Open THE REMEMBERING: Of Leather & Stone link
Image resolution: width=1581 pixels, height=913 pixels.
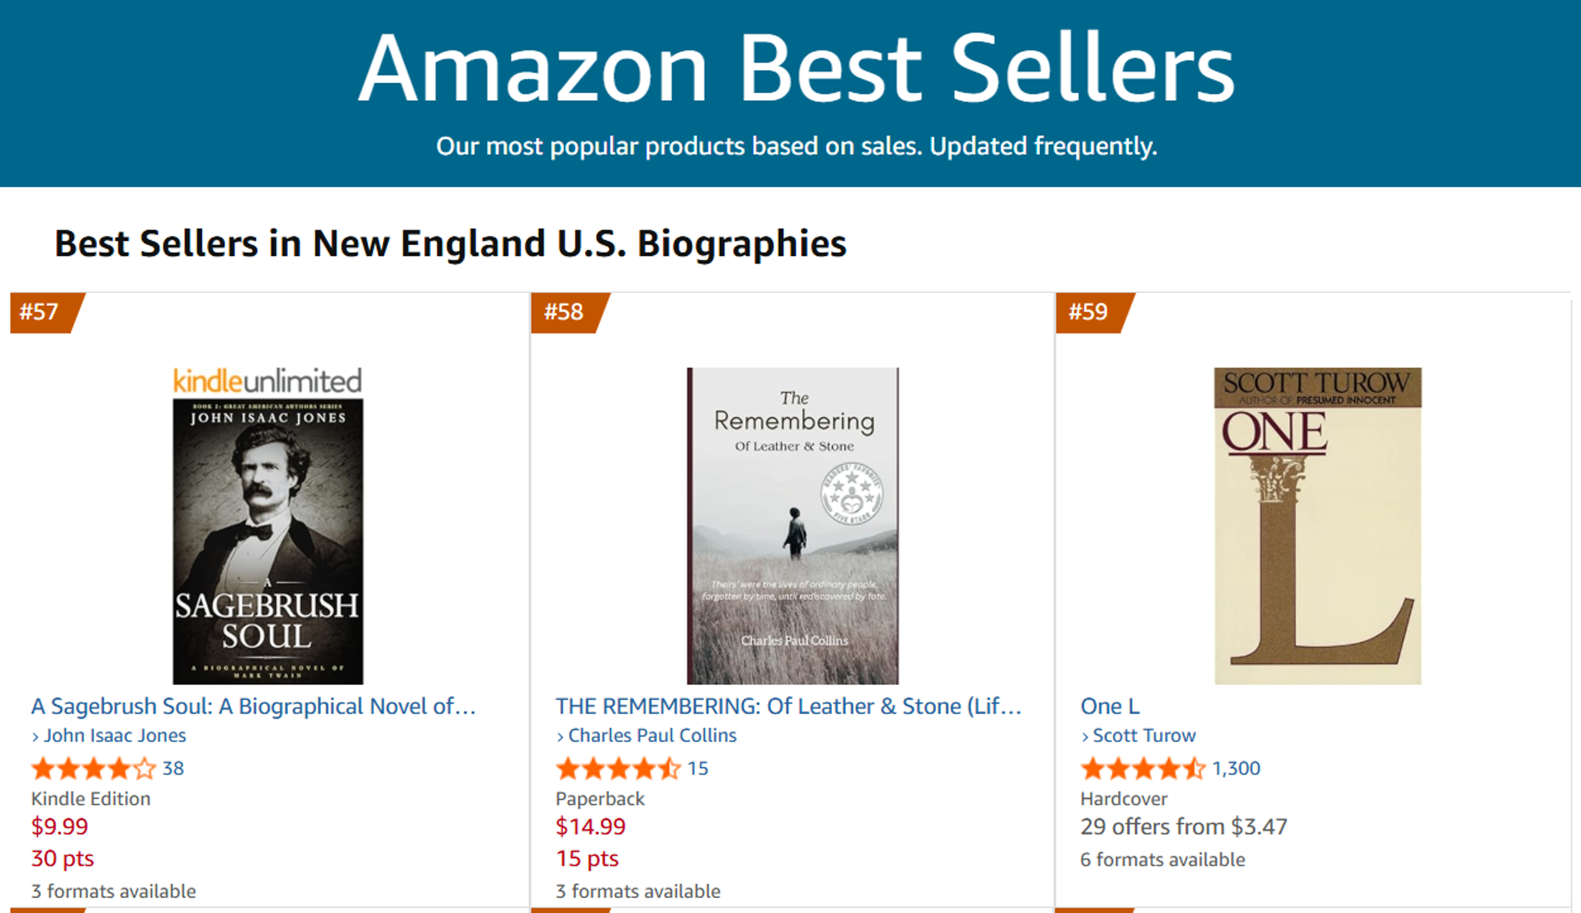click(x=788, y=706)
